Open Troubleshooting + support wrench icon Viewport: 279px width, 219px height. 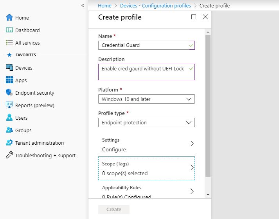tap(9, 155)
